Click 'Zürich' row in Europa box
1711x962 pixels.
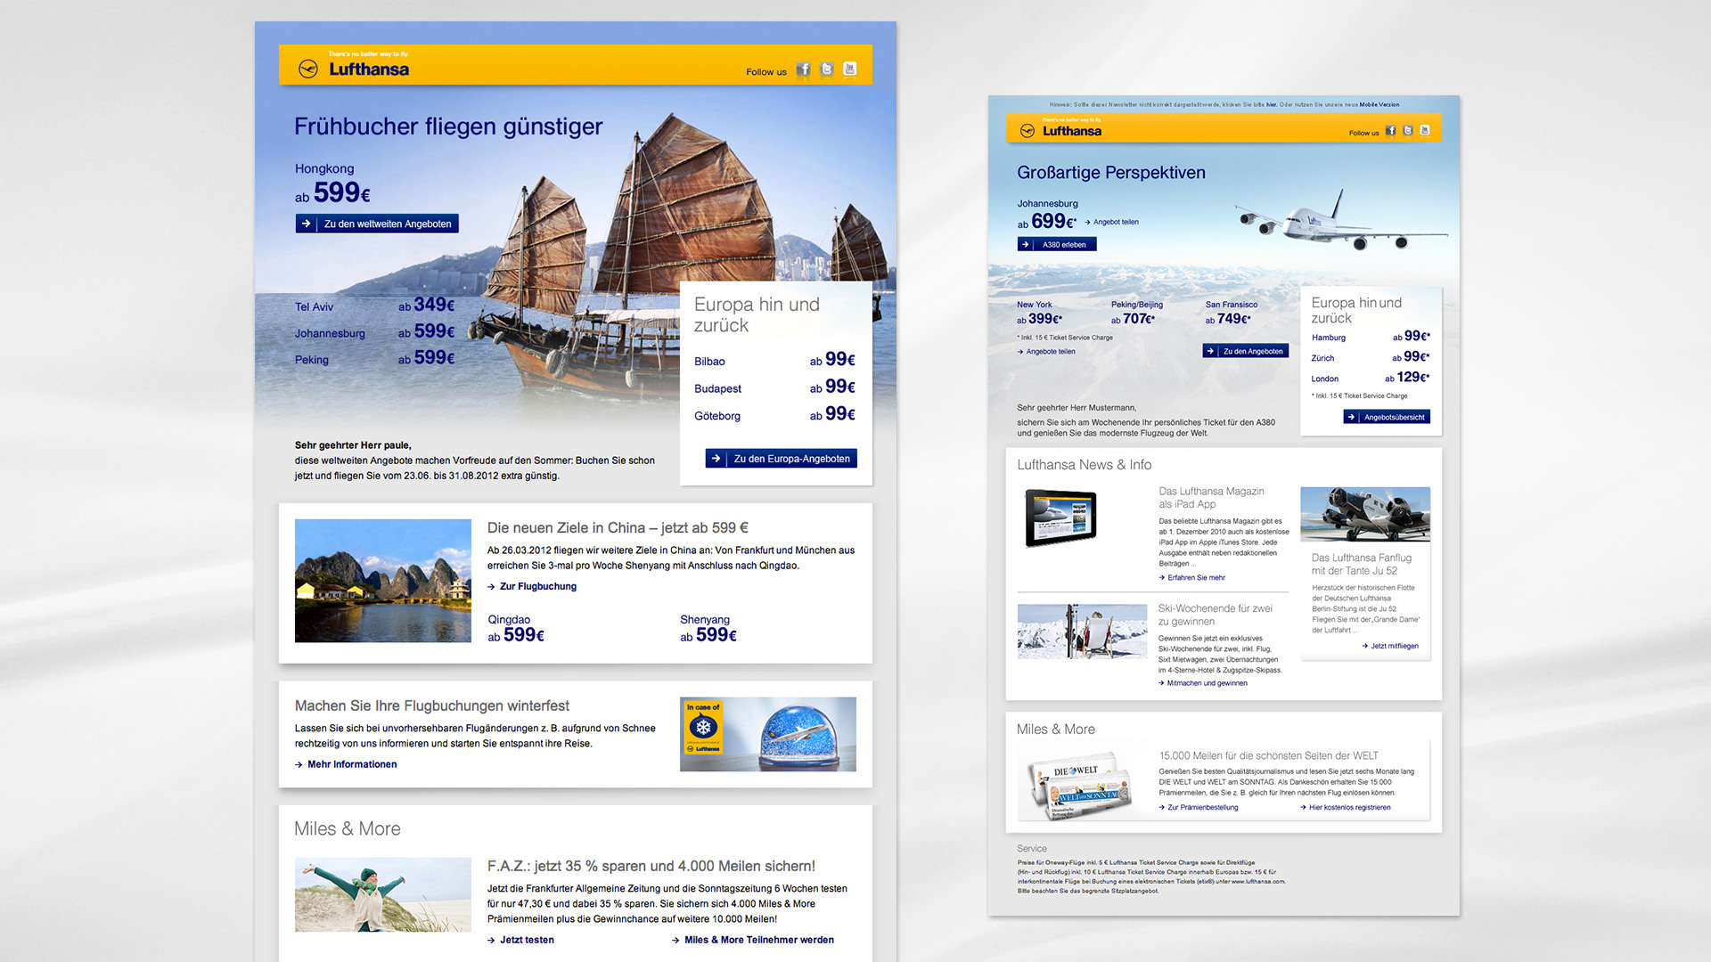click(x=1371, y=357)
